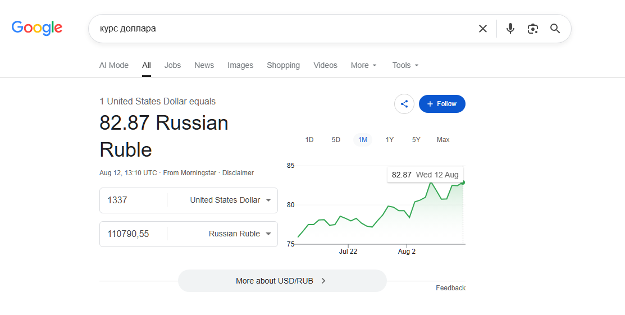625x315 pixels.
Task: Expand the More search categories menu
Action: (363, 65)
